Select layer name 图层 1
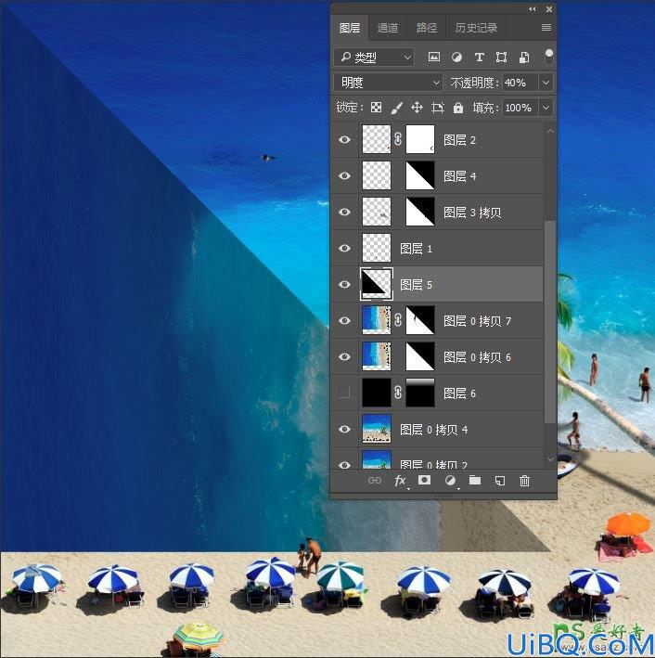This screenshot has height=658, width=655. (x=416, y=249)
